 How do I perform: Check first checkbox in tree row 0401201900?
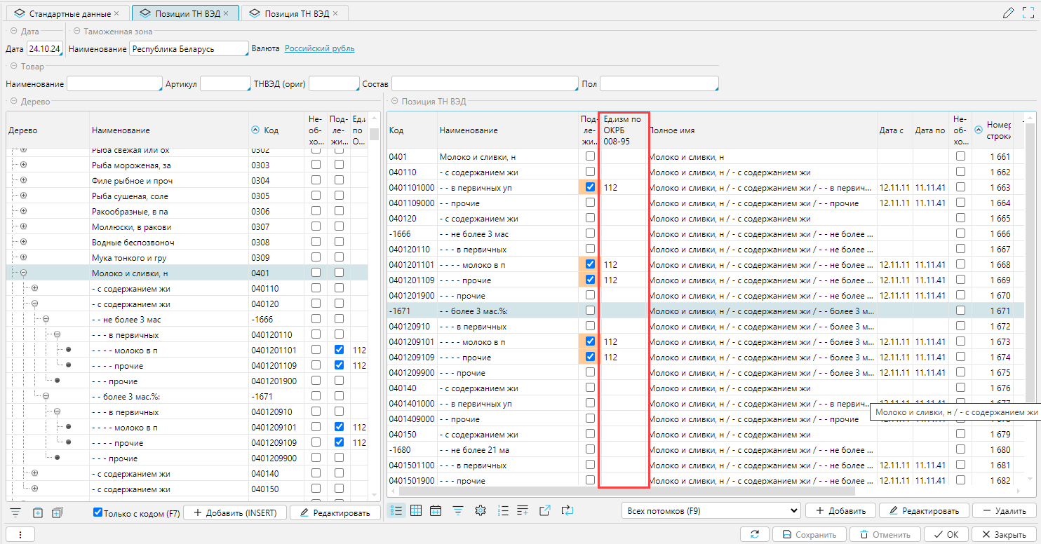pyautogui.click(x=316, y=380)
